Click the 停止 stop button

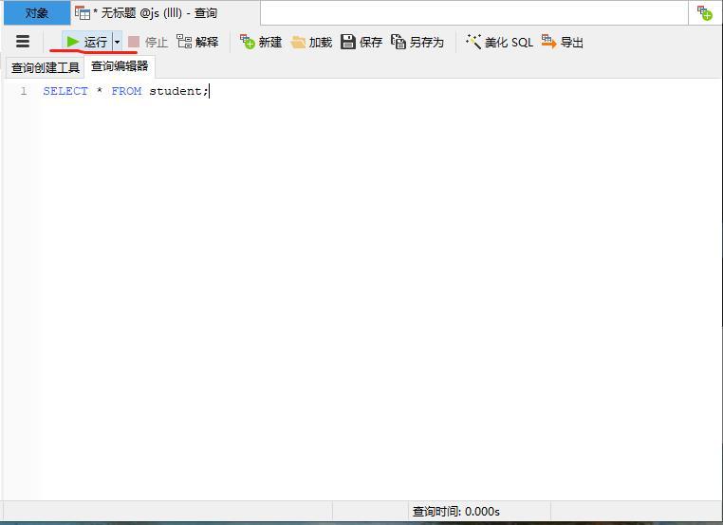coord(148,42)
